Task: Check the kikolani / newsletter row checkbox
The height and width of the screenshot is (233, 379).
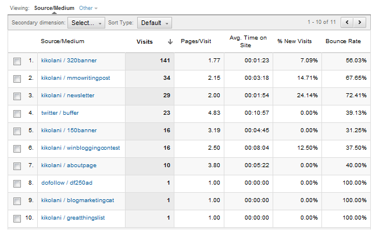Action: (x=16, y=96)
